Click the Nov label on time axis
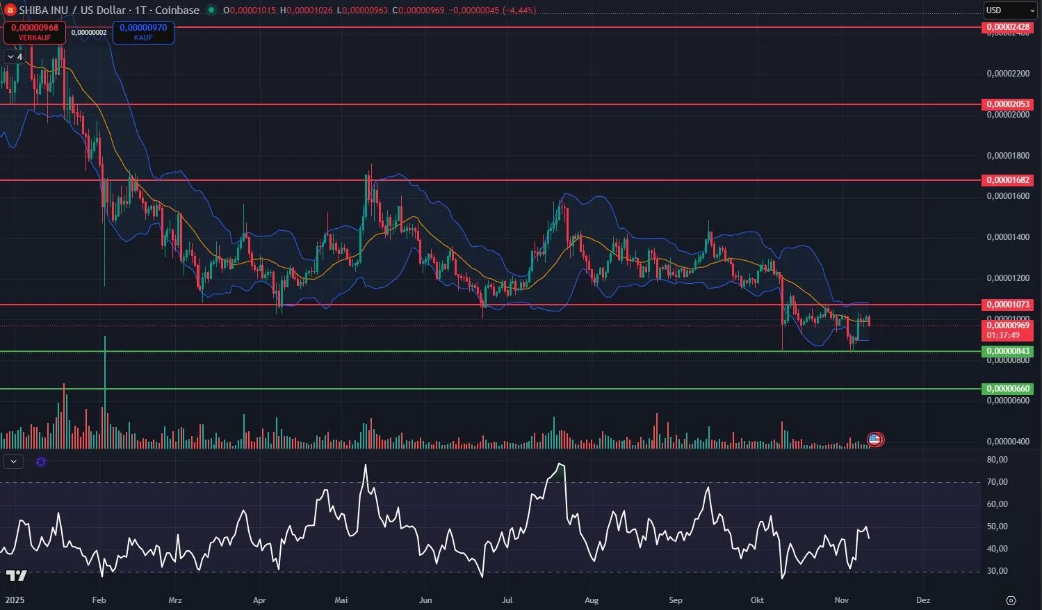Screen dimensions: 1042x610 [842, 600]
